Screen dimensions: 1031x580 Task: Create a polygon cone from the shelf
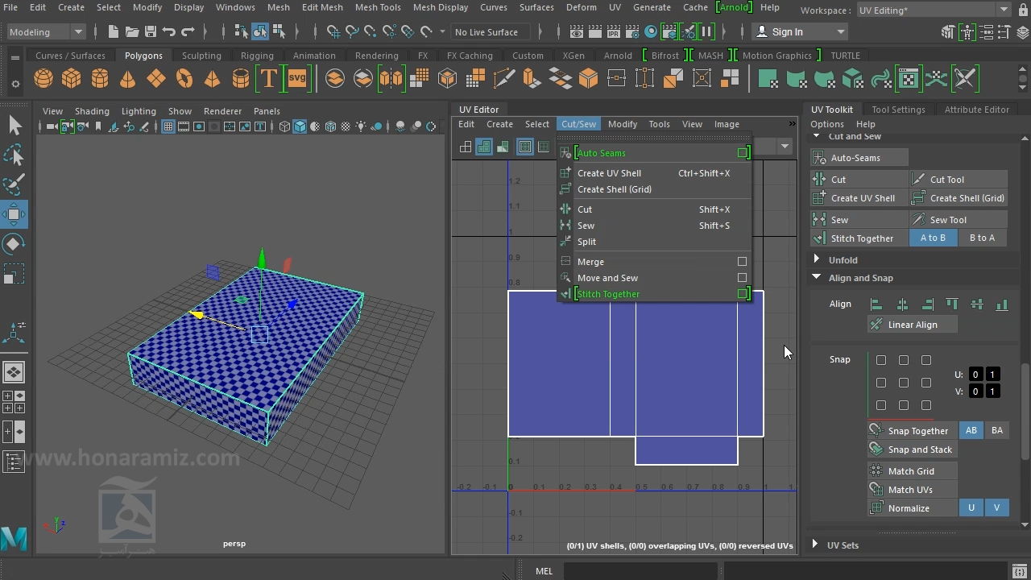tap(128, 79)
